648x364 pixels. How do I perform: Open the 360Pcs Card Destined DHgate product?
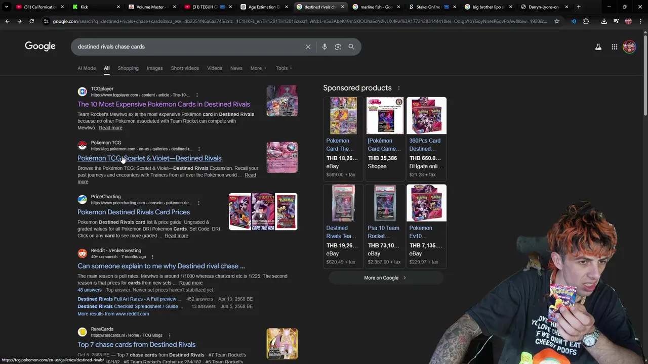click(x=426, y=139)
